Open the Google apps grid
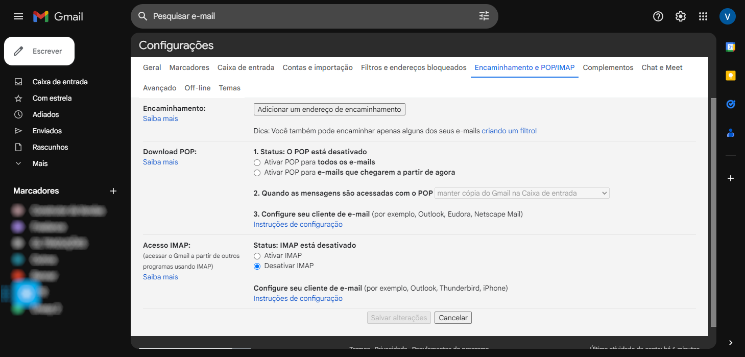 click(703, 16)
